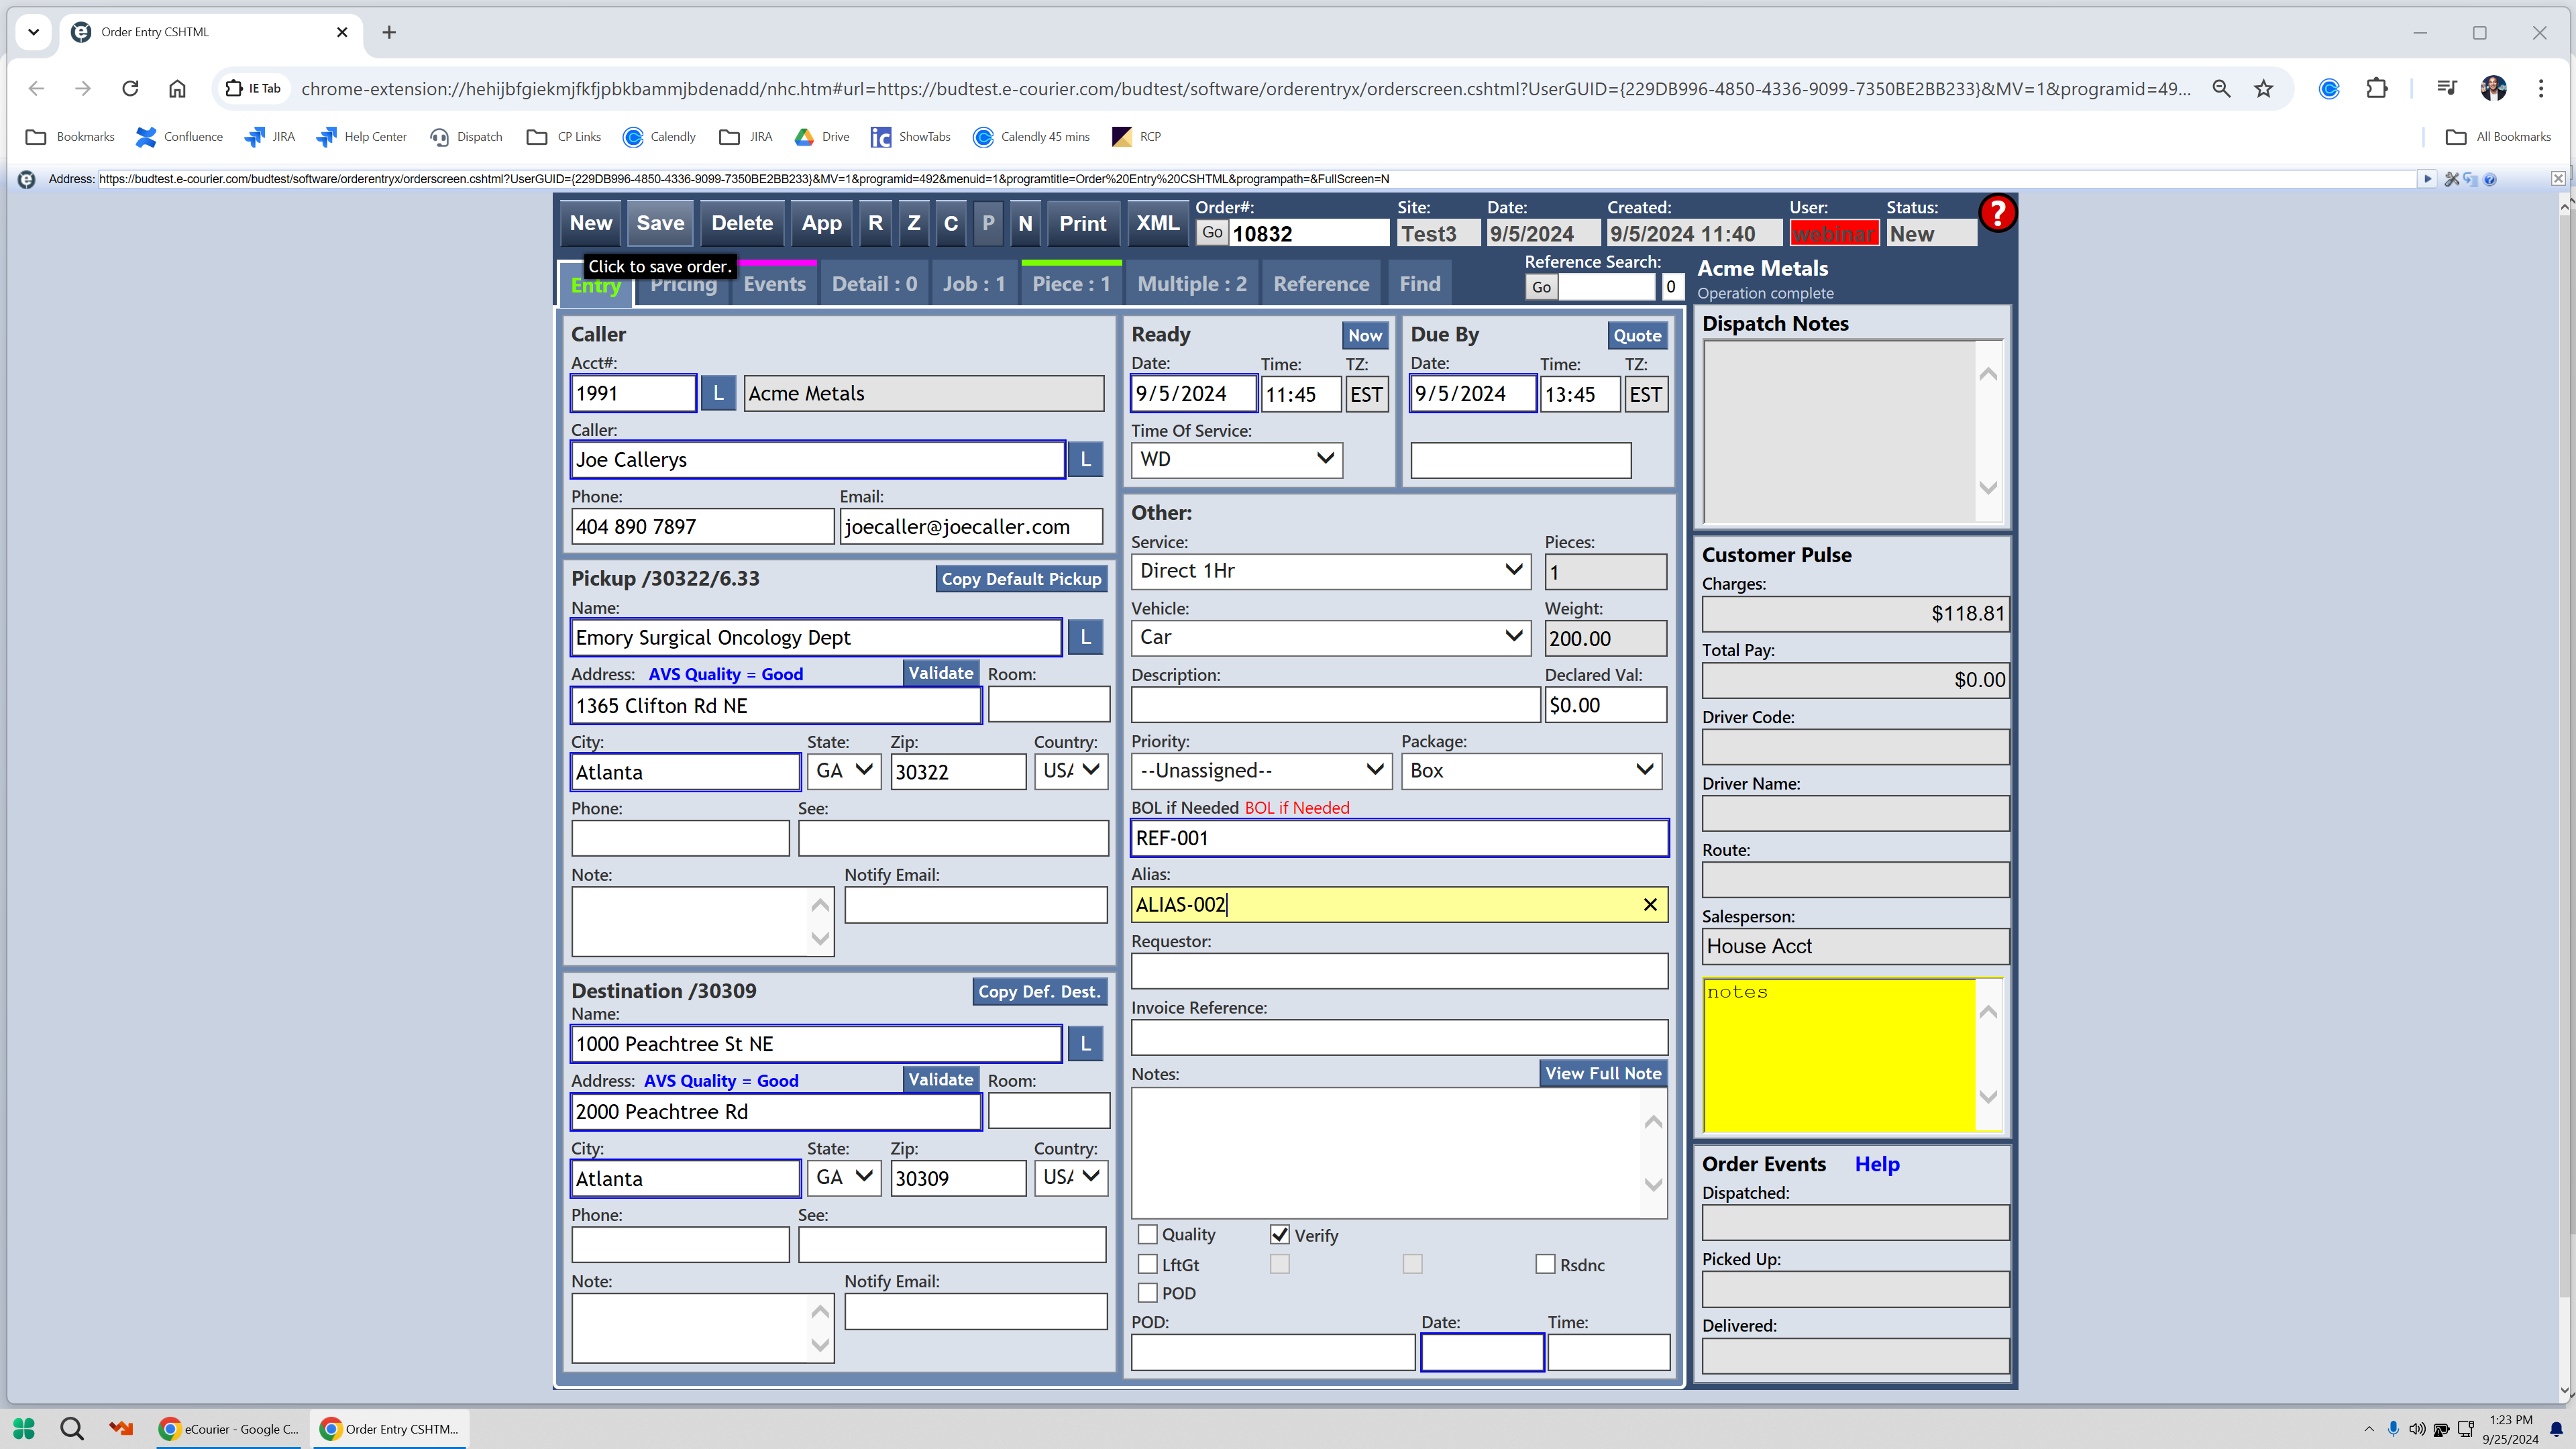
Task: Open the Destination State dropdown
Action: 844,1177
